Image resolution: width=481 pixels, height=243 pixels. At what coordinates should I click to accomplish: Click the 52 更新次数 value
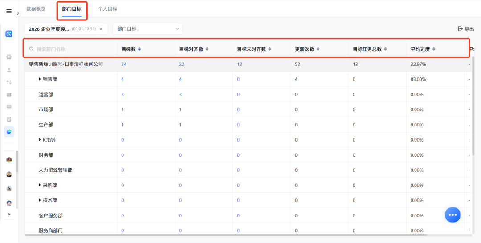click(x=297, y=65)
